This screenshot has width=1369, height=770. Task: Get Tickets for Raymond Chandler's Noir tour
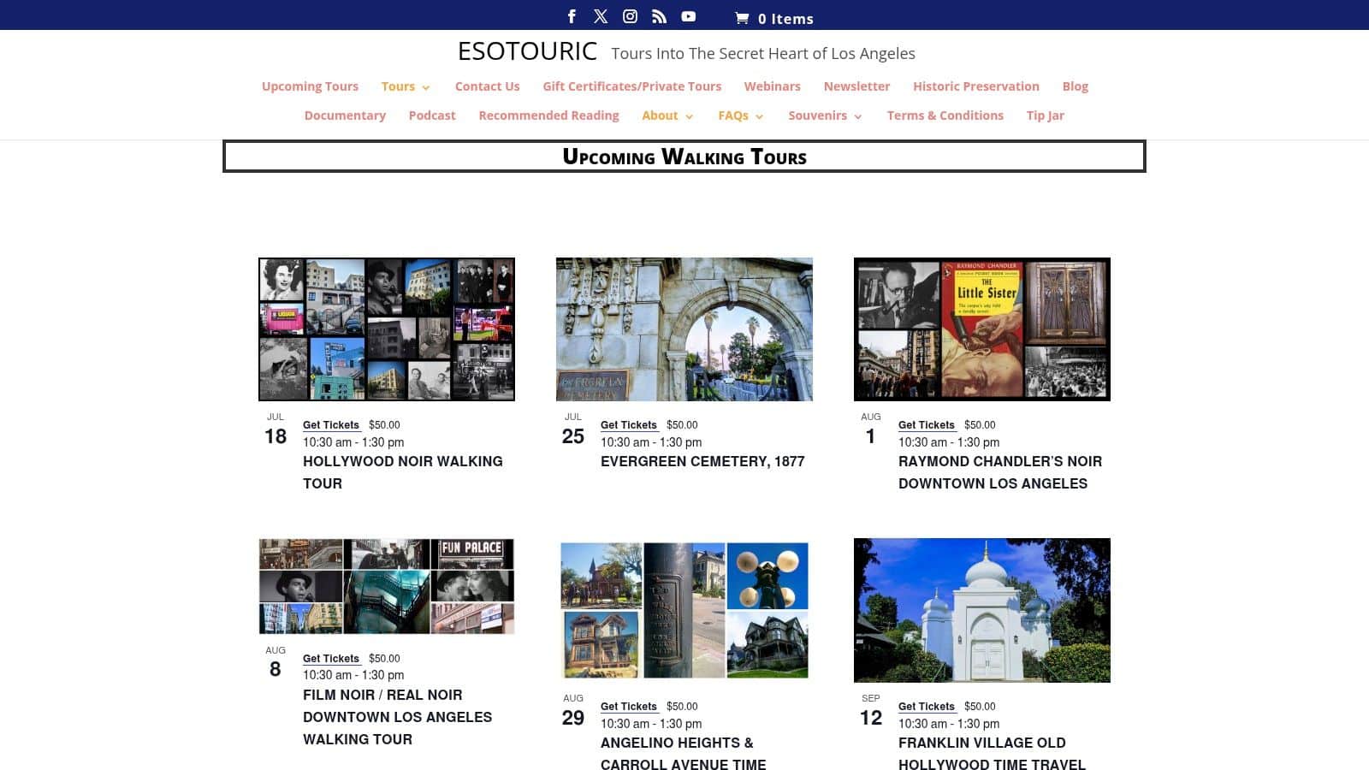[927, 425]
